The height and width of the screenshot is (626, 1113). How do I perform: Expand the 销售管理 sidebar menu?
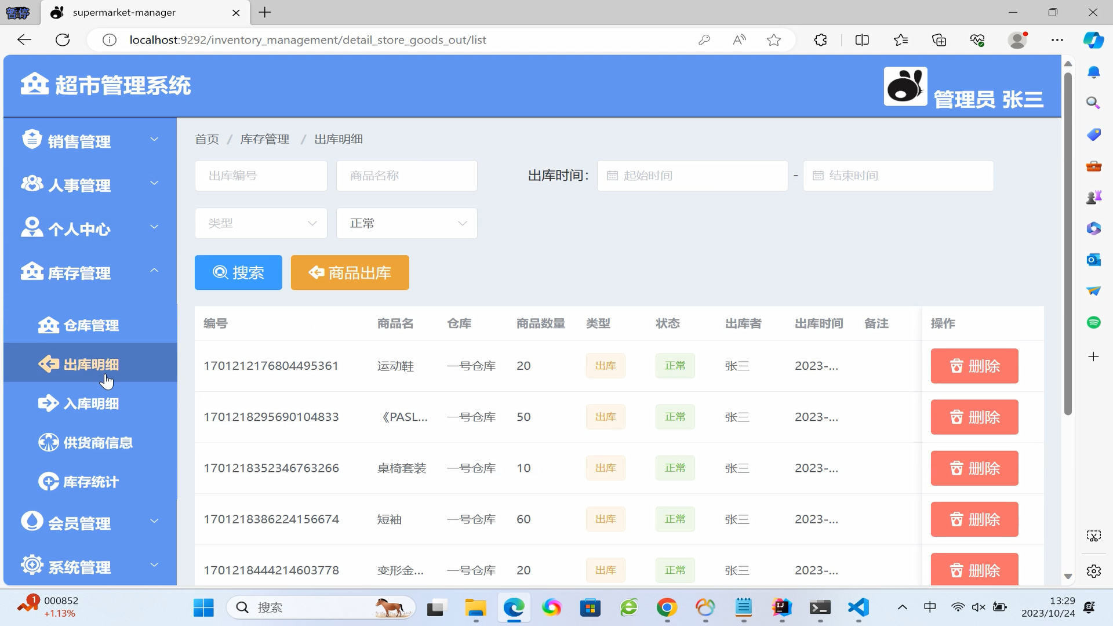pos(79,140)
